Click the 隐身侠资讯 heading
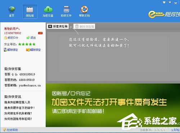 tap(13, 97)
